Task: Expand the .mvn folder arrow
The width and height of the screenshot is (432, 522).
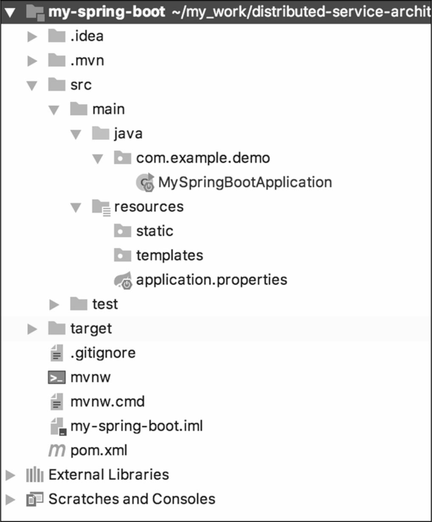Action: [x=32, y=61]
